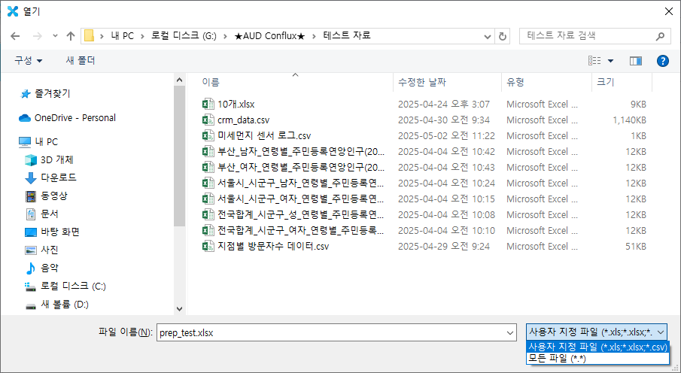Select 내 PC in navigation pane
Screen dimensions: 681x373
[38, 141]
